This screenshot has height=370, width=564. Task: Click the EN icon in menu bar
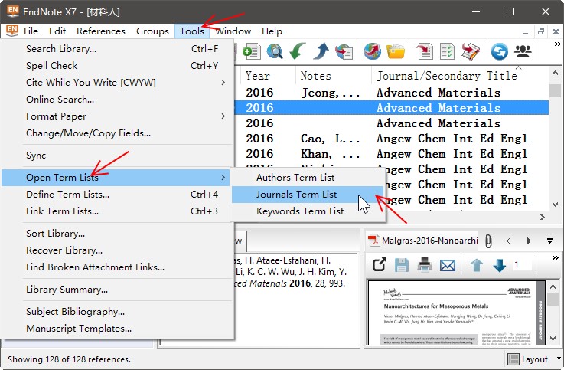point(12,31)
